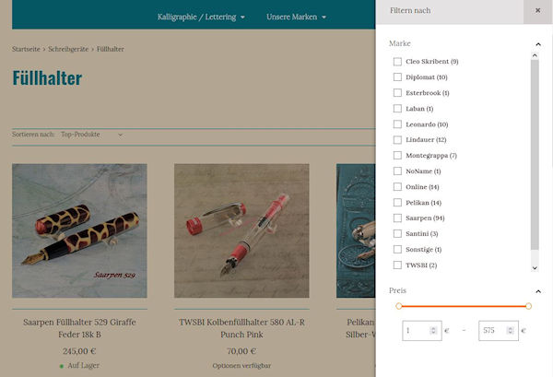The height and width of the screenshot is (377, 553).
Task: Open TWSBI 580 AL-R Punch Pink image
Action: [x=241, y=230]
